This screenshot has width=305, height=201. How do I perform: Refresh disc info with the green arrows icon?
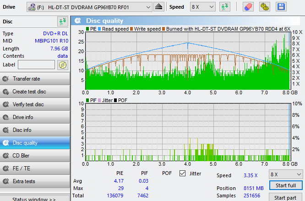(x=62, y=22)
